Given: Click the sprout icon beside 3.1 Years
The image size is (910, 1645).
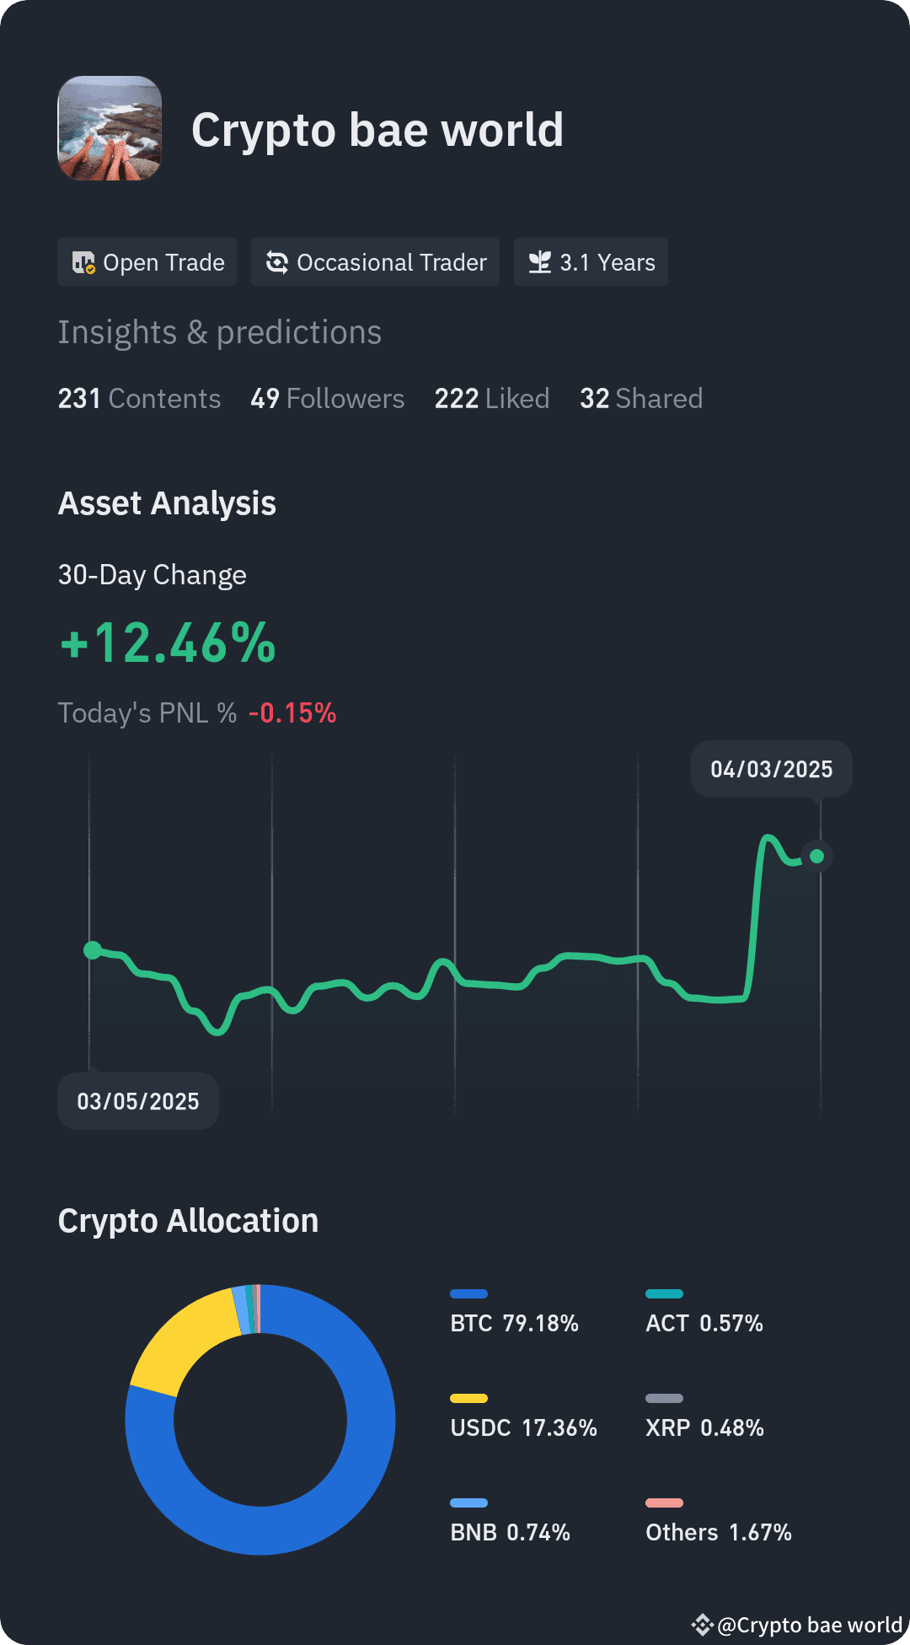Looking at the screenshot, I should tap(539, 263).
